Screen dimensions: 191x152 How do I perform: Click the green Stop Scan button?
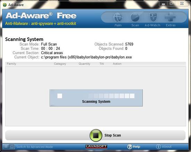coord(96,135)
